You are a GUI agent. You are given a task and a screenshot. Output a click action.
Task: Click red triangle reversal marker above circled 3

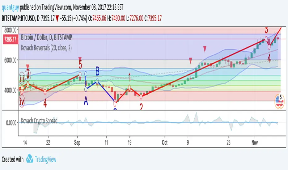coord(28,66)
